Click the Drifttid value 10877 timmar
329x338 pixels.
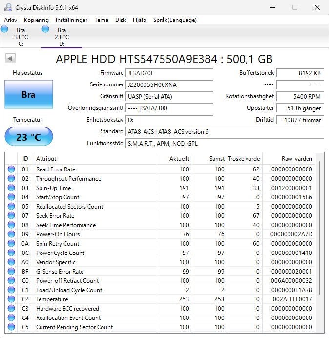[x=300, y=120]
